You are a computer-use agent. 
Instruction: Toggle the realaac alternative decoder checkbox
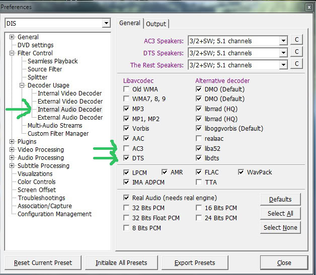click(200, 140)
